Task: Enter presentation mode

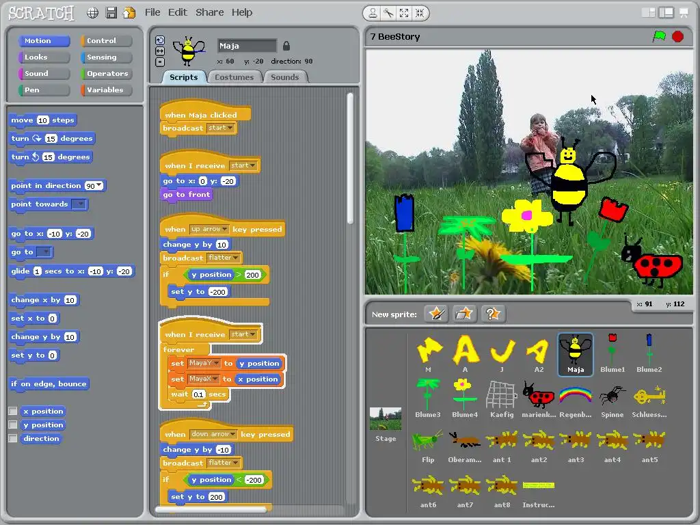Action: pyautogui.click(x=684, y=13)
